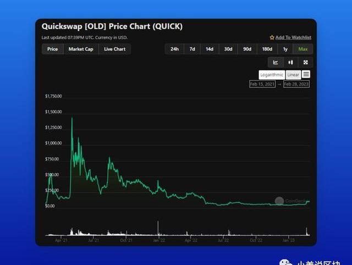Image resolution: width=352 pixels, height=265 pixels.
Task: Switch to the Live Chart tab
Action: click(x=115, y=49)
